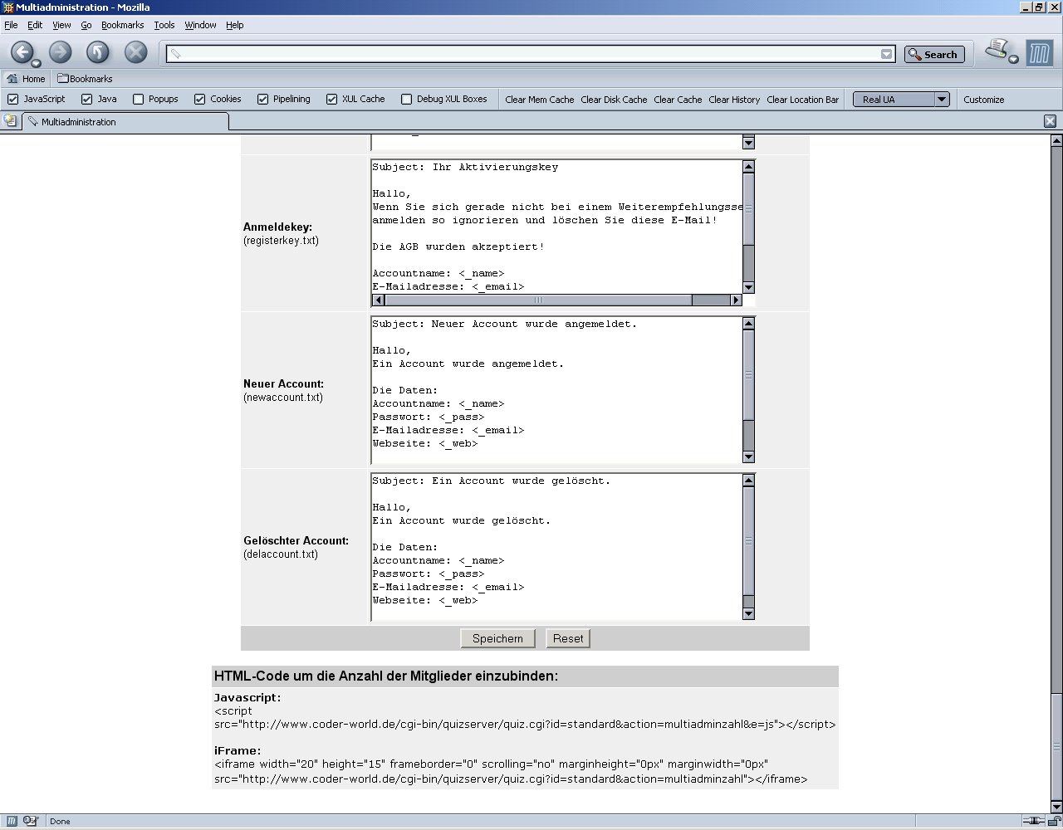The height and width of the screenshot is (830, 1063).
Task: Open the URL bar history dropdown
Action: [887, 54]
